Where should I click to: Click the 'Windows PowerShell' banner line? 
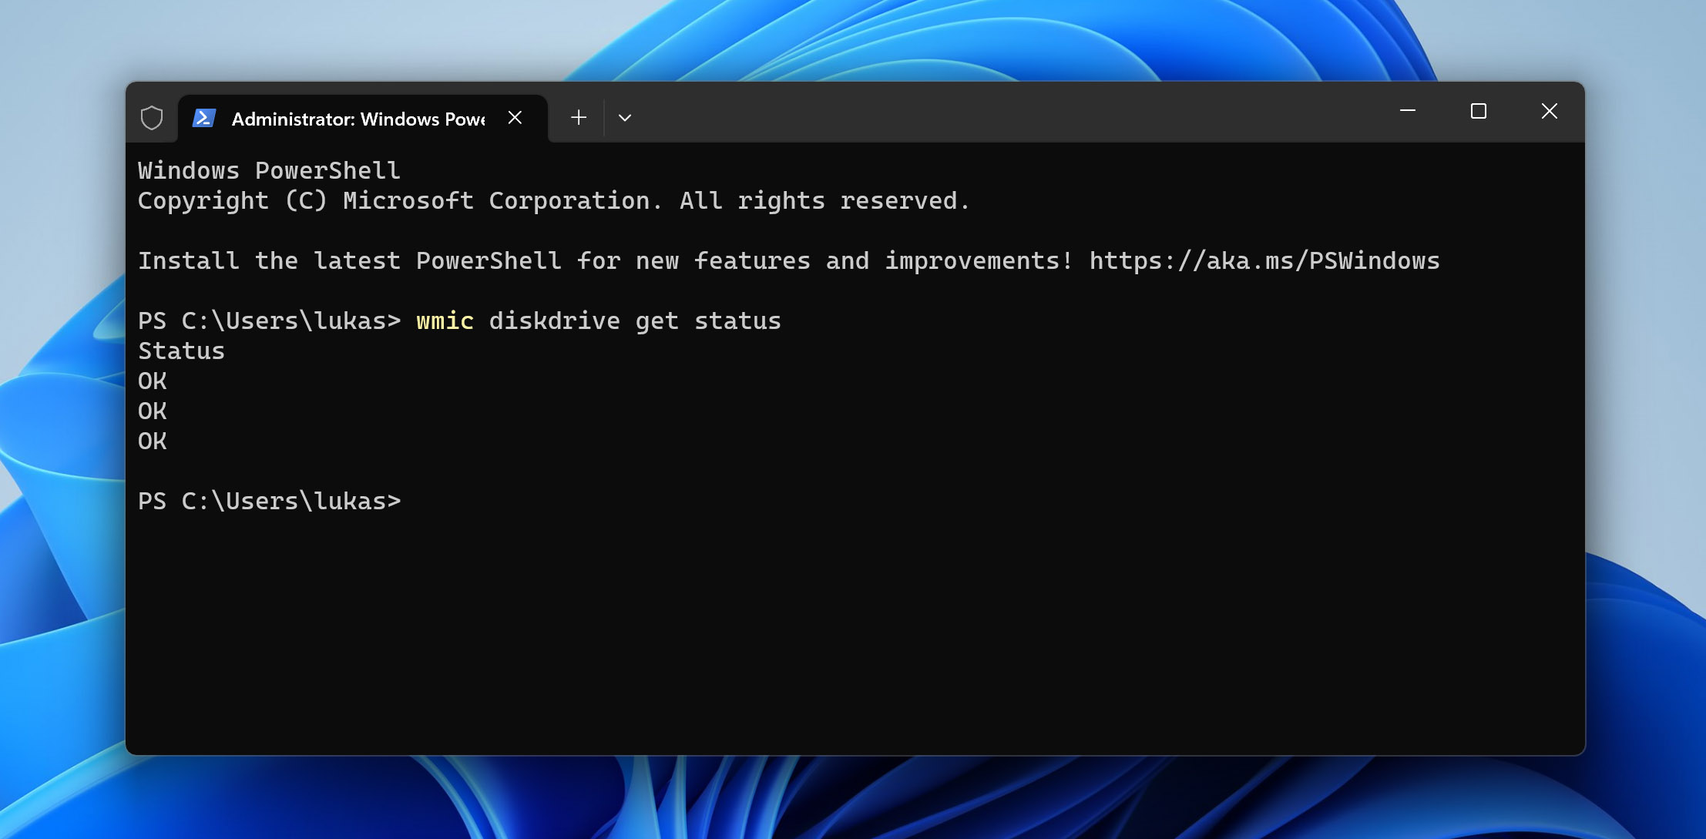point(269,171)
